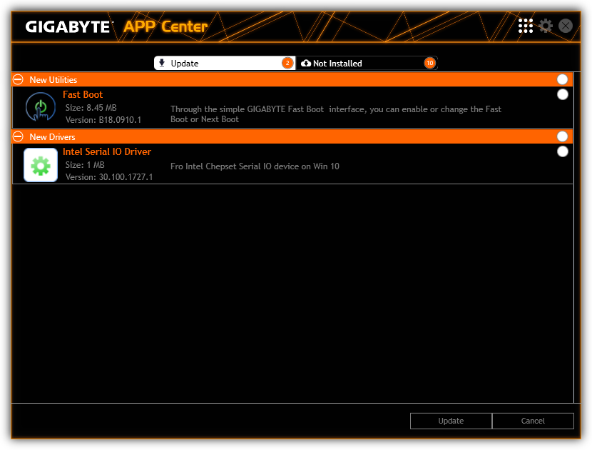Collapse the New Utilities section
Viewport: 592px width, 450px height.
pyautogui.click(x=18, y=79)
